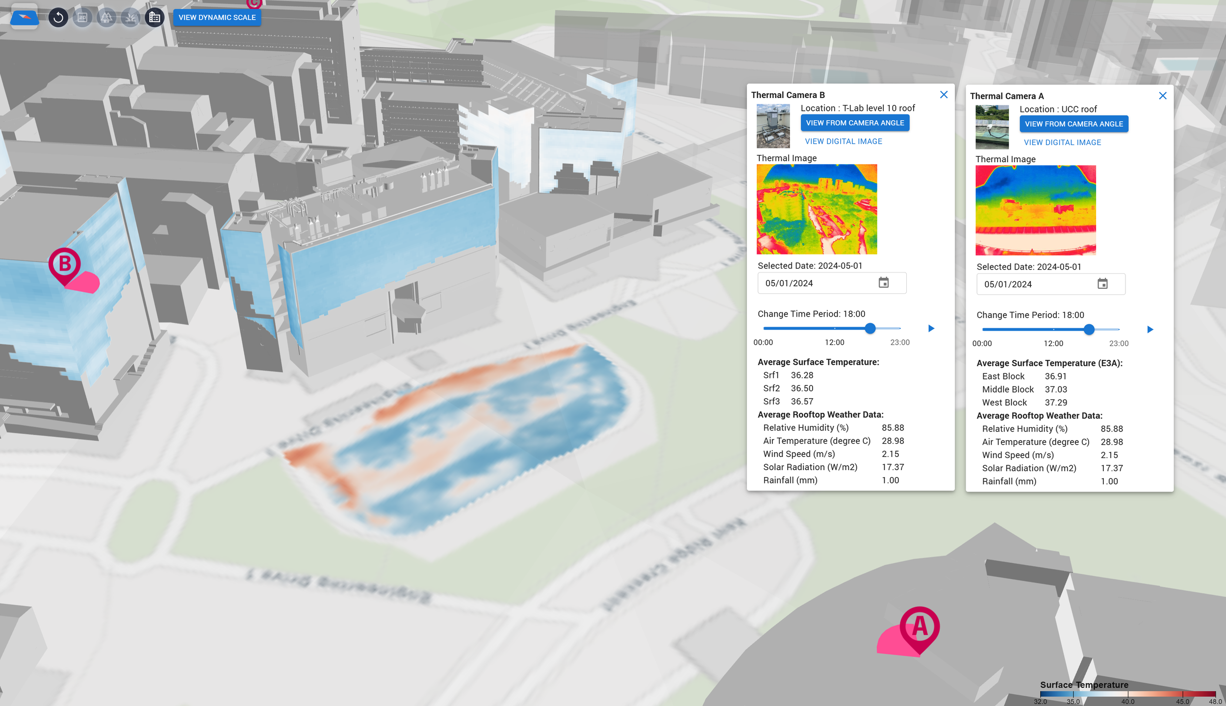Click the compass orientation control
Screen dimensions: 1226x706
[24, 18]
